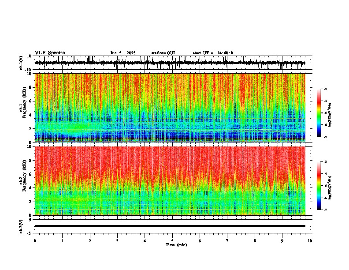Click the "start UT = 14:40:0" header text

213,53
